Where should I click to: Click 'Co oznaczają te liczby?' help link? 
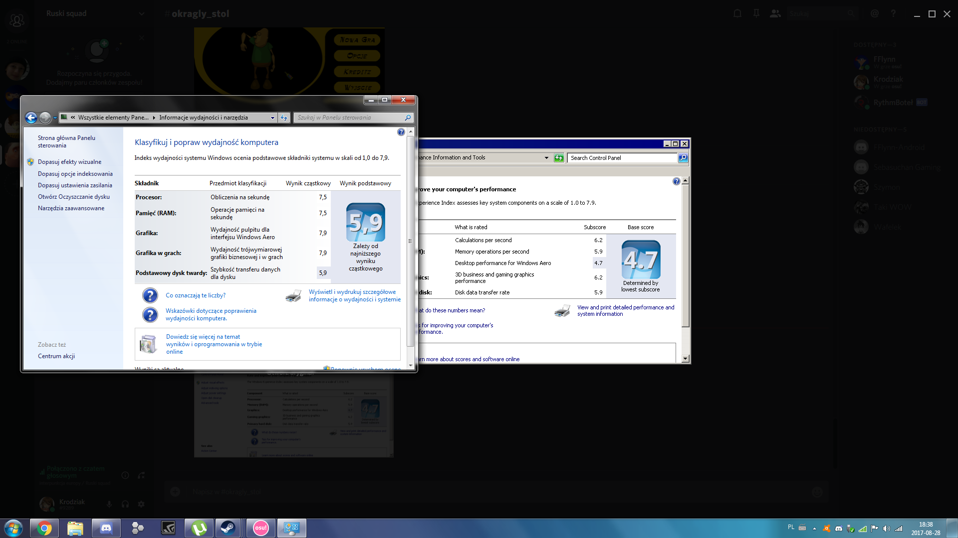pos(196,295)
